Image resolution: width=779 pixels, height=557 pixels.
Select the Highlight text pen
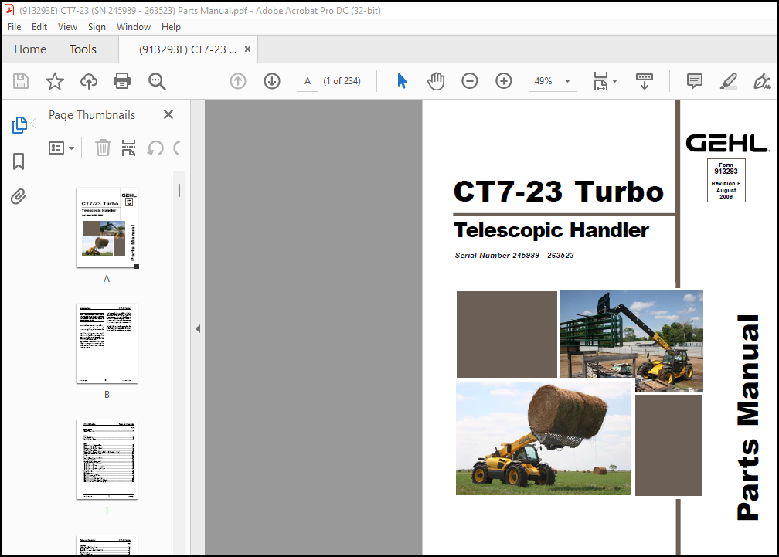[728, 81]
